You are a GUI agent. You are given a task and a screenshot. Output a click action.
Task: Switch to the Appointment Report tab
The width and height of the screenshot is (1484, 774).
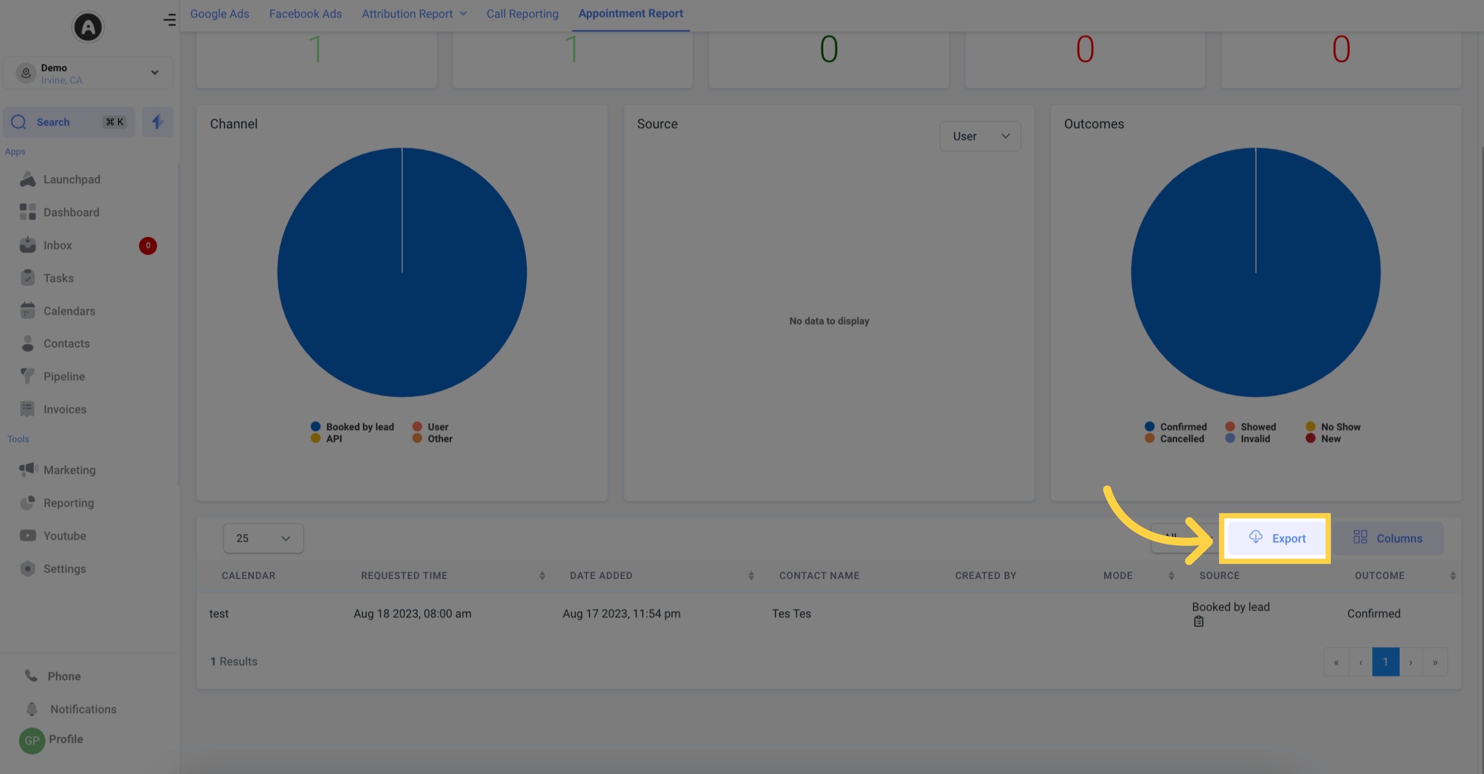tap(630, 14)
